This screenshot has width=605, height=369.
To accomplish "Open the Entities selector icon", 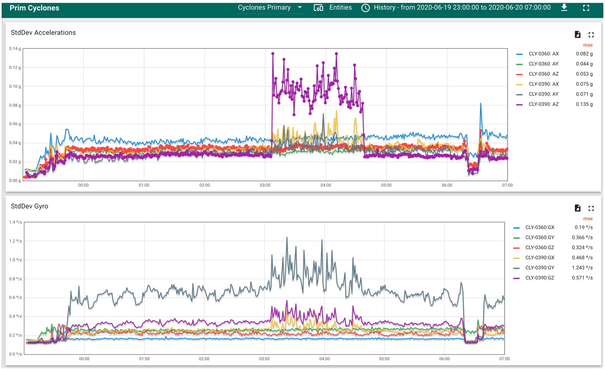I will (x=318, y=8).
